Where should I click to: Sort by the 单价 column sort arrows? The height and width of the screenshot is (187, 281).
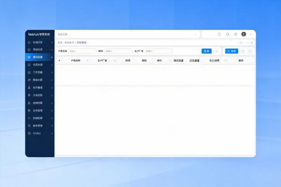[170, 61]
